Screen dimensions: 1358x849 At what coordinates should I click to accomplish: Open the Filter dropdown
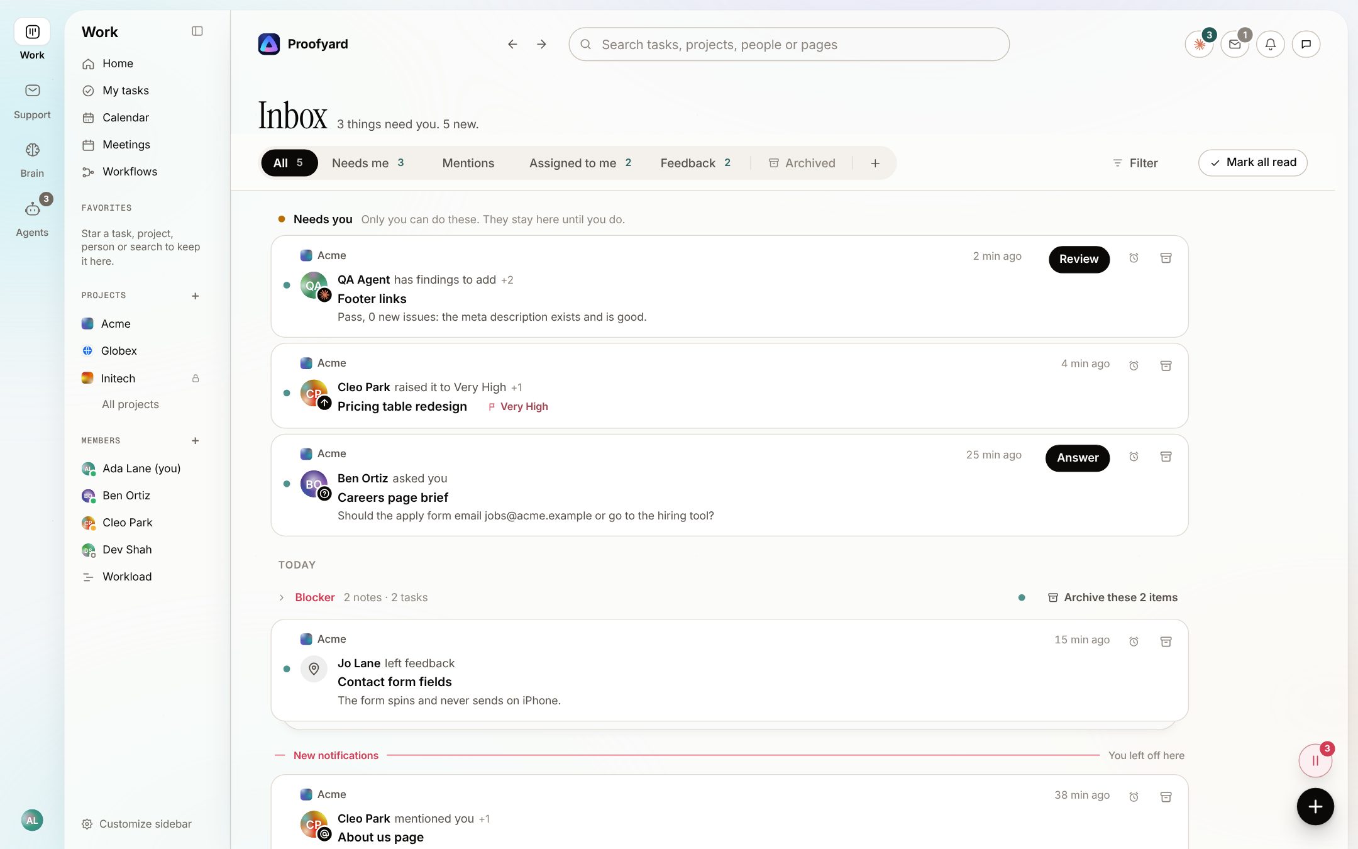[x=1135, y=163]
